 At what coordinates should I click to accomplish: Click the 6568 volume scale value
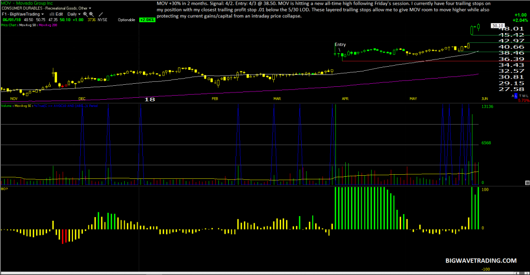[x=486, y=143]
